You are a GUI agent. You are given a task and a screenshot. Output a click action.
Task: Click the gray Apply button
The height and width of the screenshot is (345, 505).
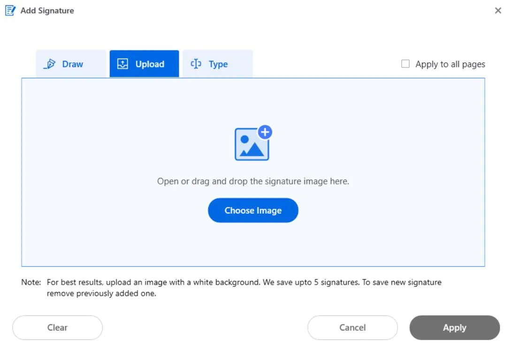[454, 328]
